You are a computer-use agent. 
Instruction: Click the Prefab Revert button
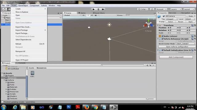click(x=181, y=22)
